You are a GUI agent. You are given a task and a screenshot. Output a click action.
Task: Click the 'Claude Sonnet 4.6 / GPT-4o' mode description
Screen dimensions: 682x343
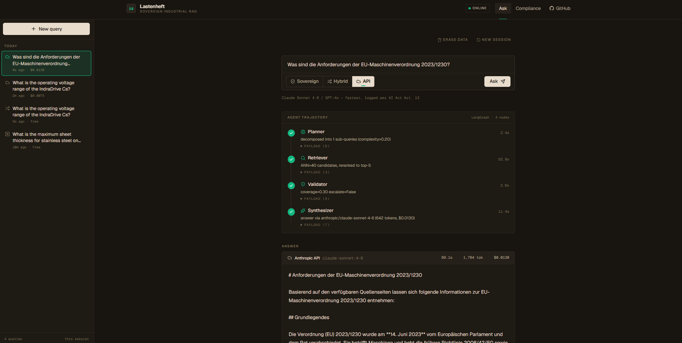(350, 98)
